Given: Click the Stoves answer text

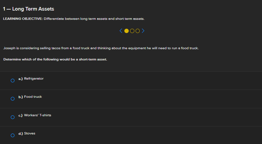Looking at the screenshot, I should 29,133.
